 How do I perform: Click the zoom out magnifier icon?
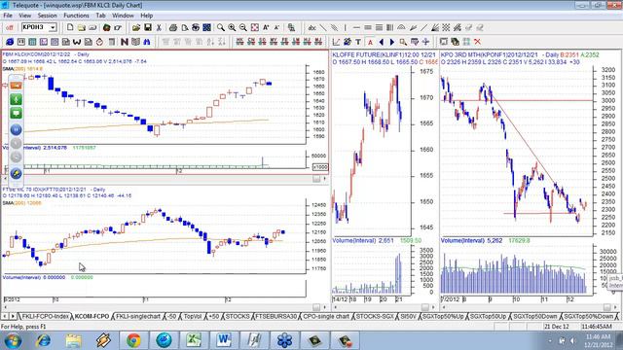point(242,27)
